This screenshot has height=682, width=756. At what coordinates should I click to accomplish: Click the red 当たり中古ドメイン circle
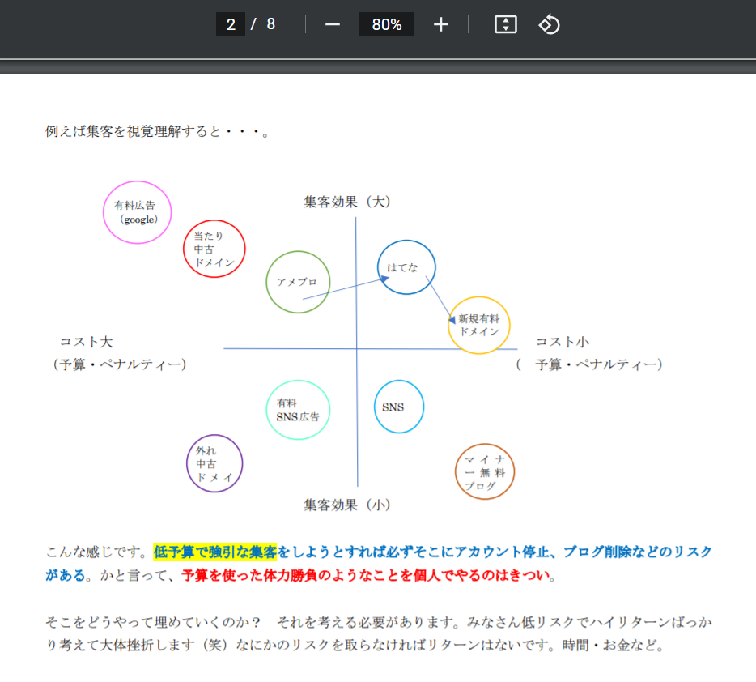[x=214, y=249]
